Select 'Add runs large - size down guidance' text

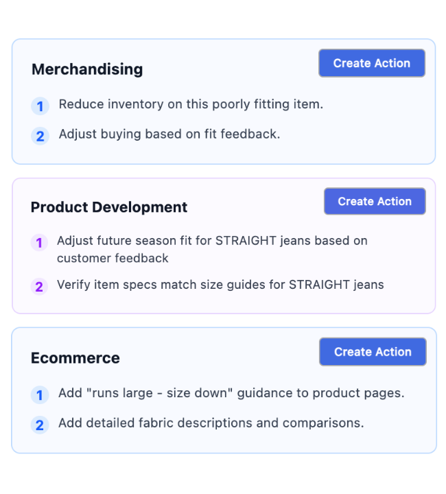point(183,393)
